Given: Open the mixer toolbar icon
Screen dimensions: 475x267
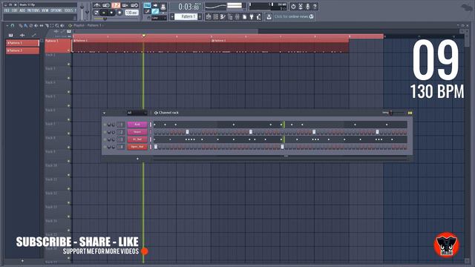Looking at the screenshot, I should tap(237, 16).
